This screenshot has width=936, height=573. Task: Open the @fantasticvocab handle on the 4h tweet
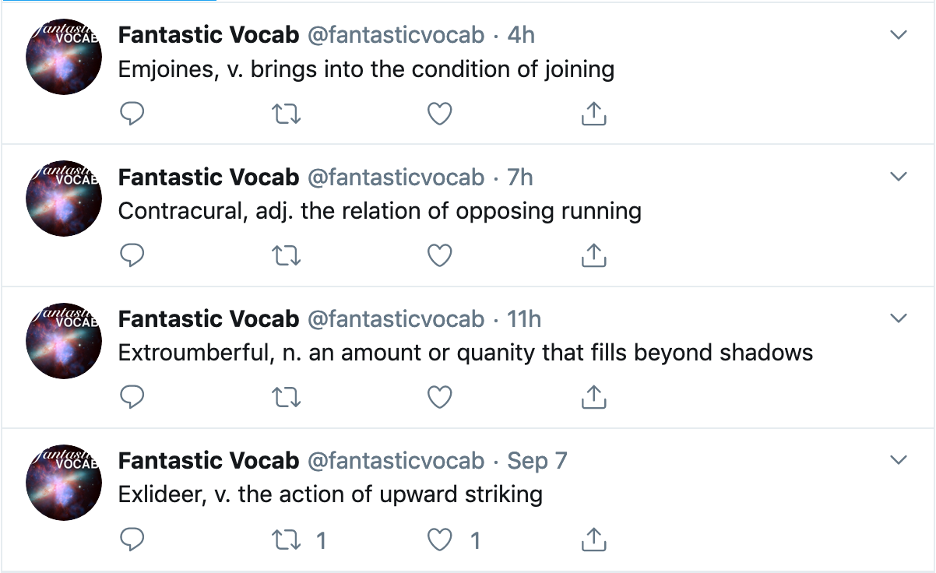coord(396,35)
